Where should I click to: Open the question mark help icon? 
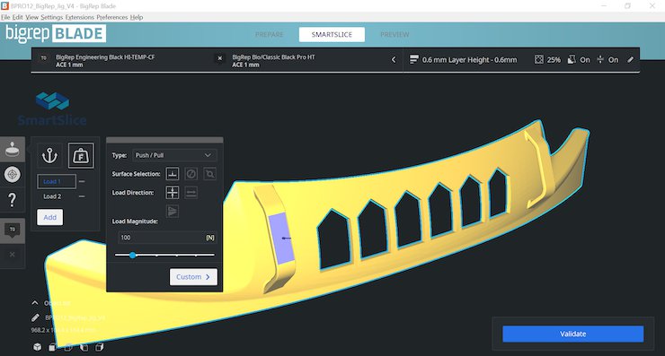(13, 199)
